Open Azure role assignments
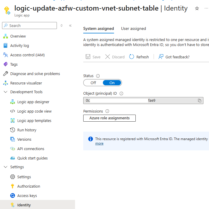 (x=109, y=118)
